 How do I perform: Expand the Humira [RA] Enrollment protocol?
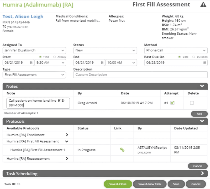67,135
